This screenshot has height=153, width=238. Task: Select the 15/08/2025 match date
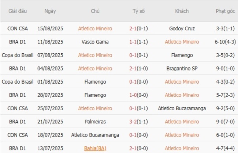click(x=50, y=28)
